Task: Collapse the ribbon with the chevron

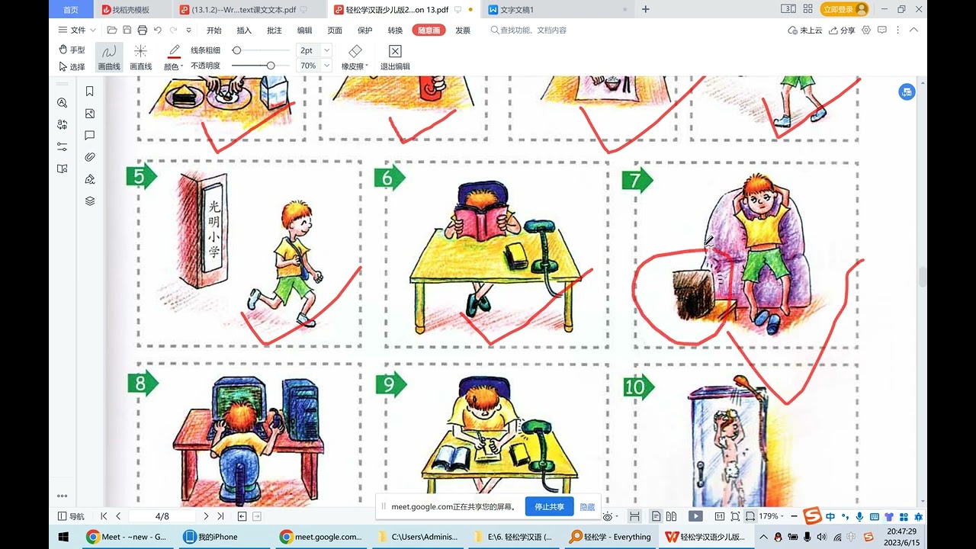Action: [913, 30]
